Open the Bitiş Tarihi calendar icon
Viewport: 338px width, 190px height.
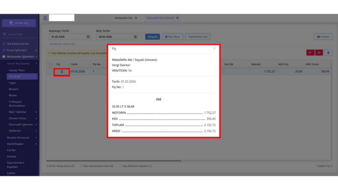pos(135,37)
